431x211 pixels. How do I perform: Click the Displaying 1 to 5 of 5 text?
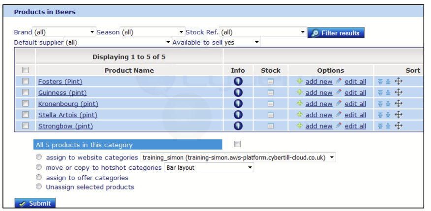129,57
